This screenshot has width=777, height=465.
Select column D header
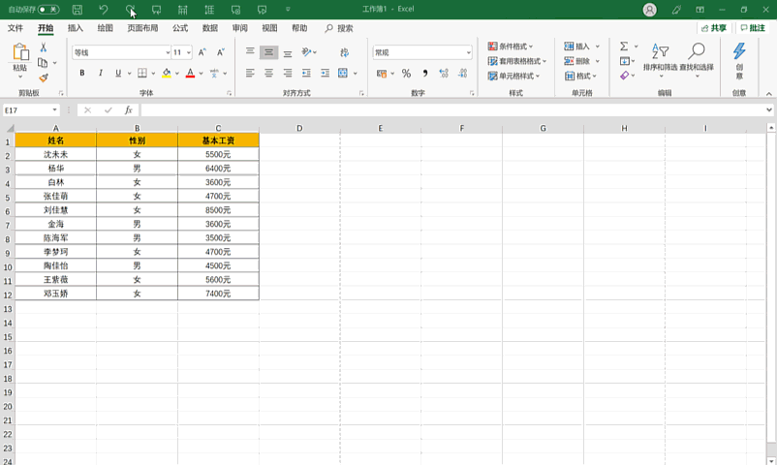pyautogui.click(x=299, y=128)
